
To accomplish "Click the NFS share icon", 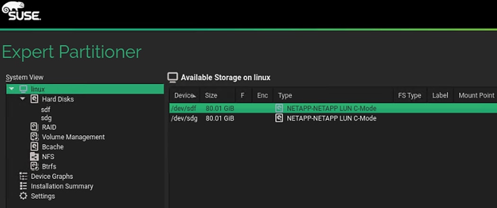I will (34, 157).
